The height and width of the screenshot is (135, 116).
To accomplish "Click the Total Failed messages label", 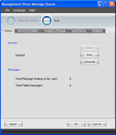I will coord(29,85).
